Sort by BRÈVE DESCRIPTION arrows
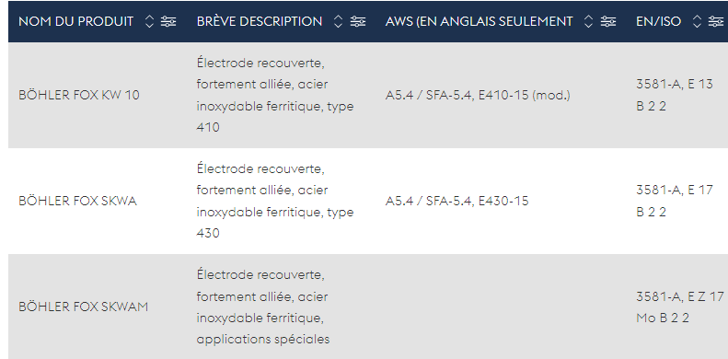 tap(338, 21)
